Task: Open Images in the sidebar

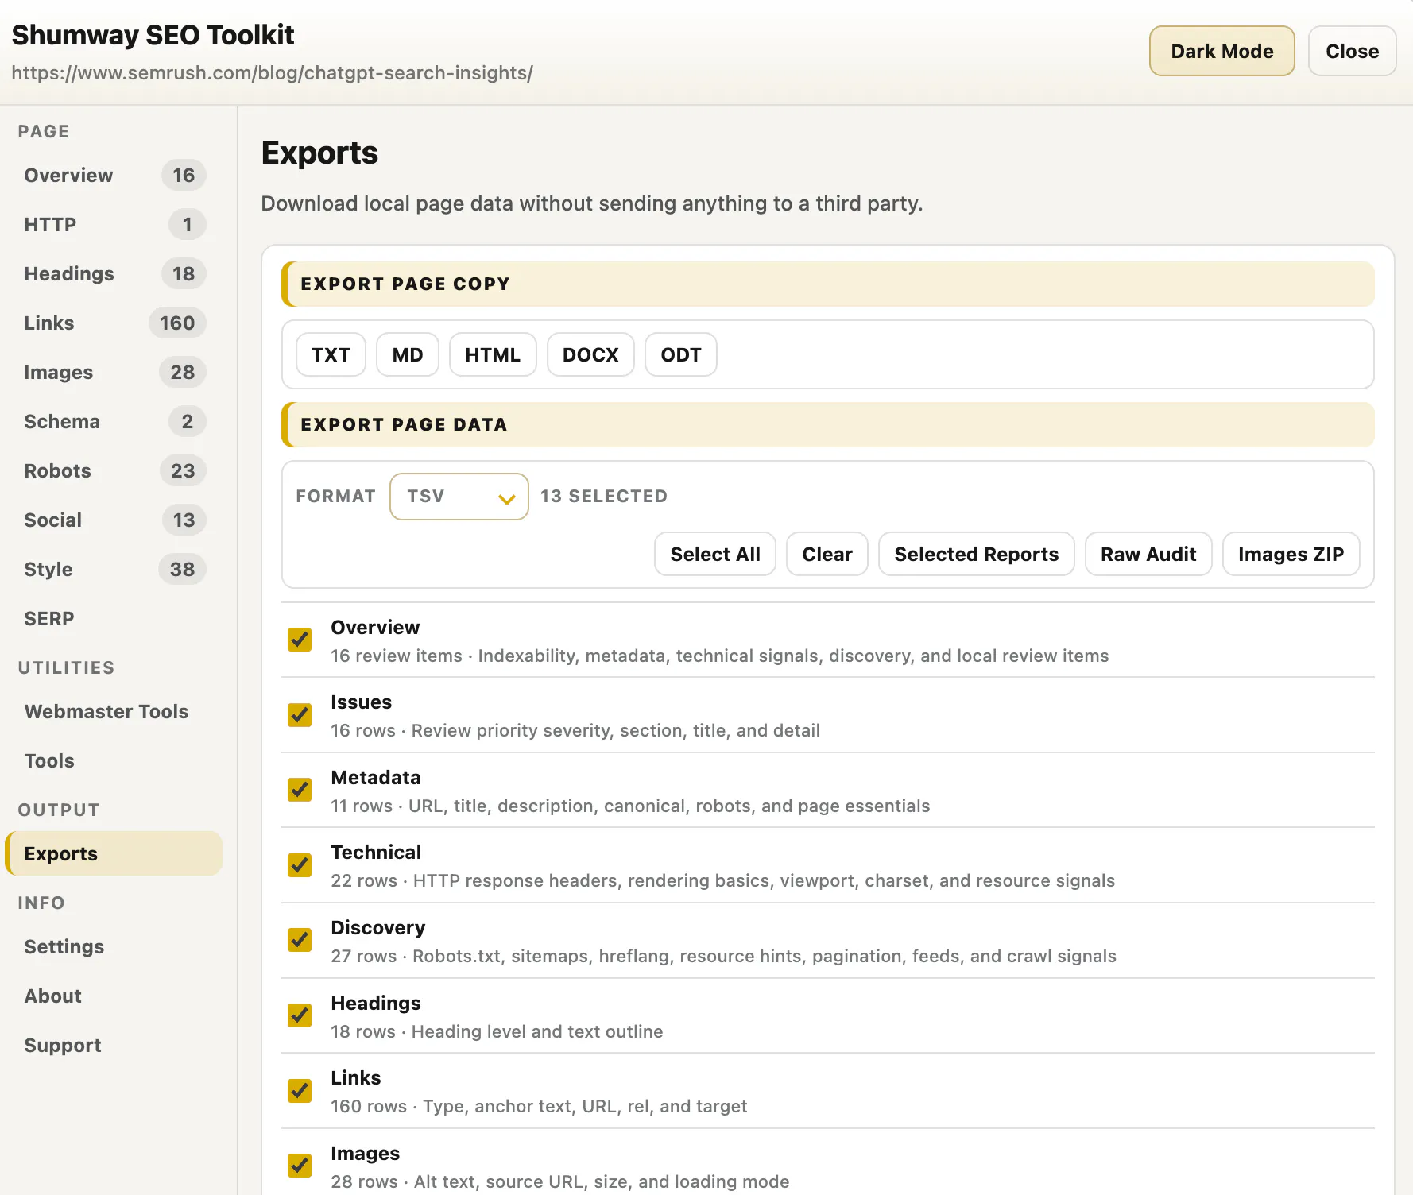Action: (x=114, y=372)
